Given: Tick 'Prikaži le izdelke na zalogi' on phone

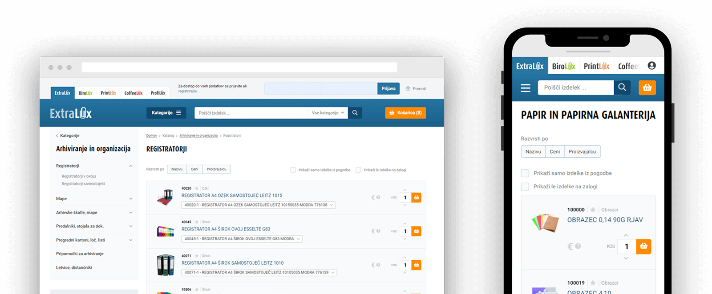Looking at the screenshot, I should [525, 187].
